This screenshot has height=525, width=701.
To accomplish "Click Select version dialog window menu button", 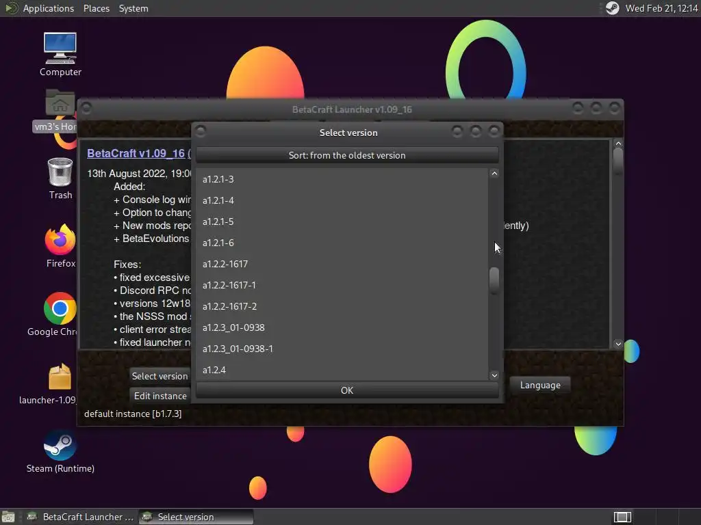I will point(201,131).
